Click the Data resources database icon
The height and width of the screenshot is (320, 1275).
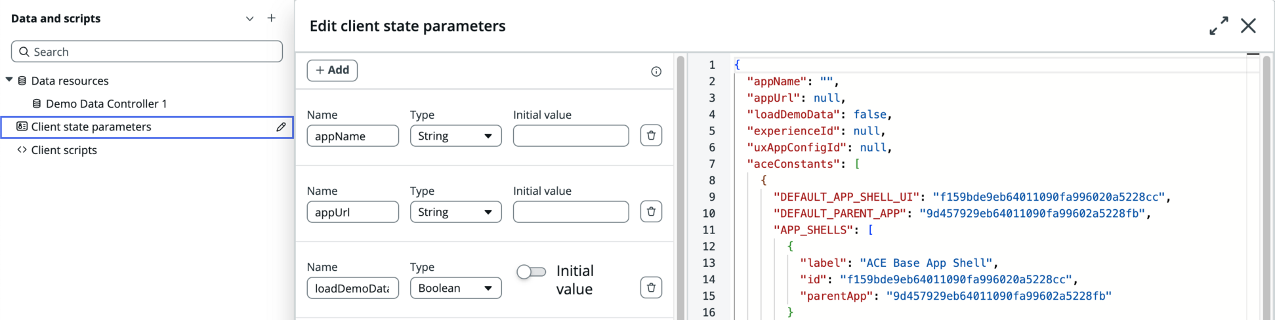pyautogui.click(x=22, y=81)
